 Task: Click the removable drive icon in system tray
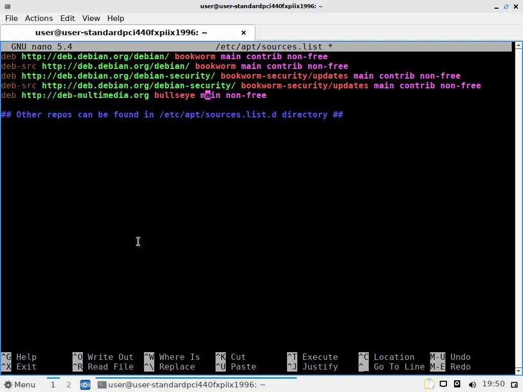click(x=457, y=384)
